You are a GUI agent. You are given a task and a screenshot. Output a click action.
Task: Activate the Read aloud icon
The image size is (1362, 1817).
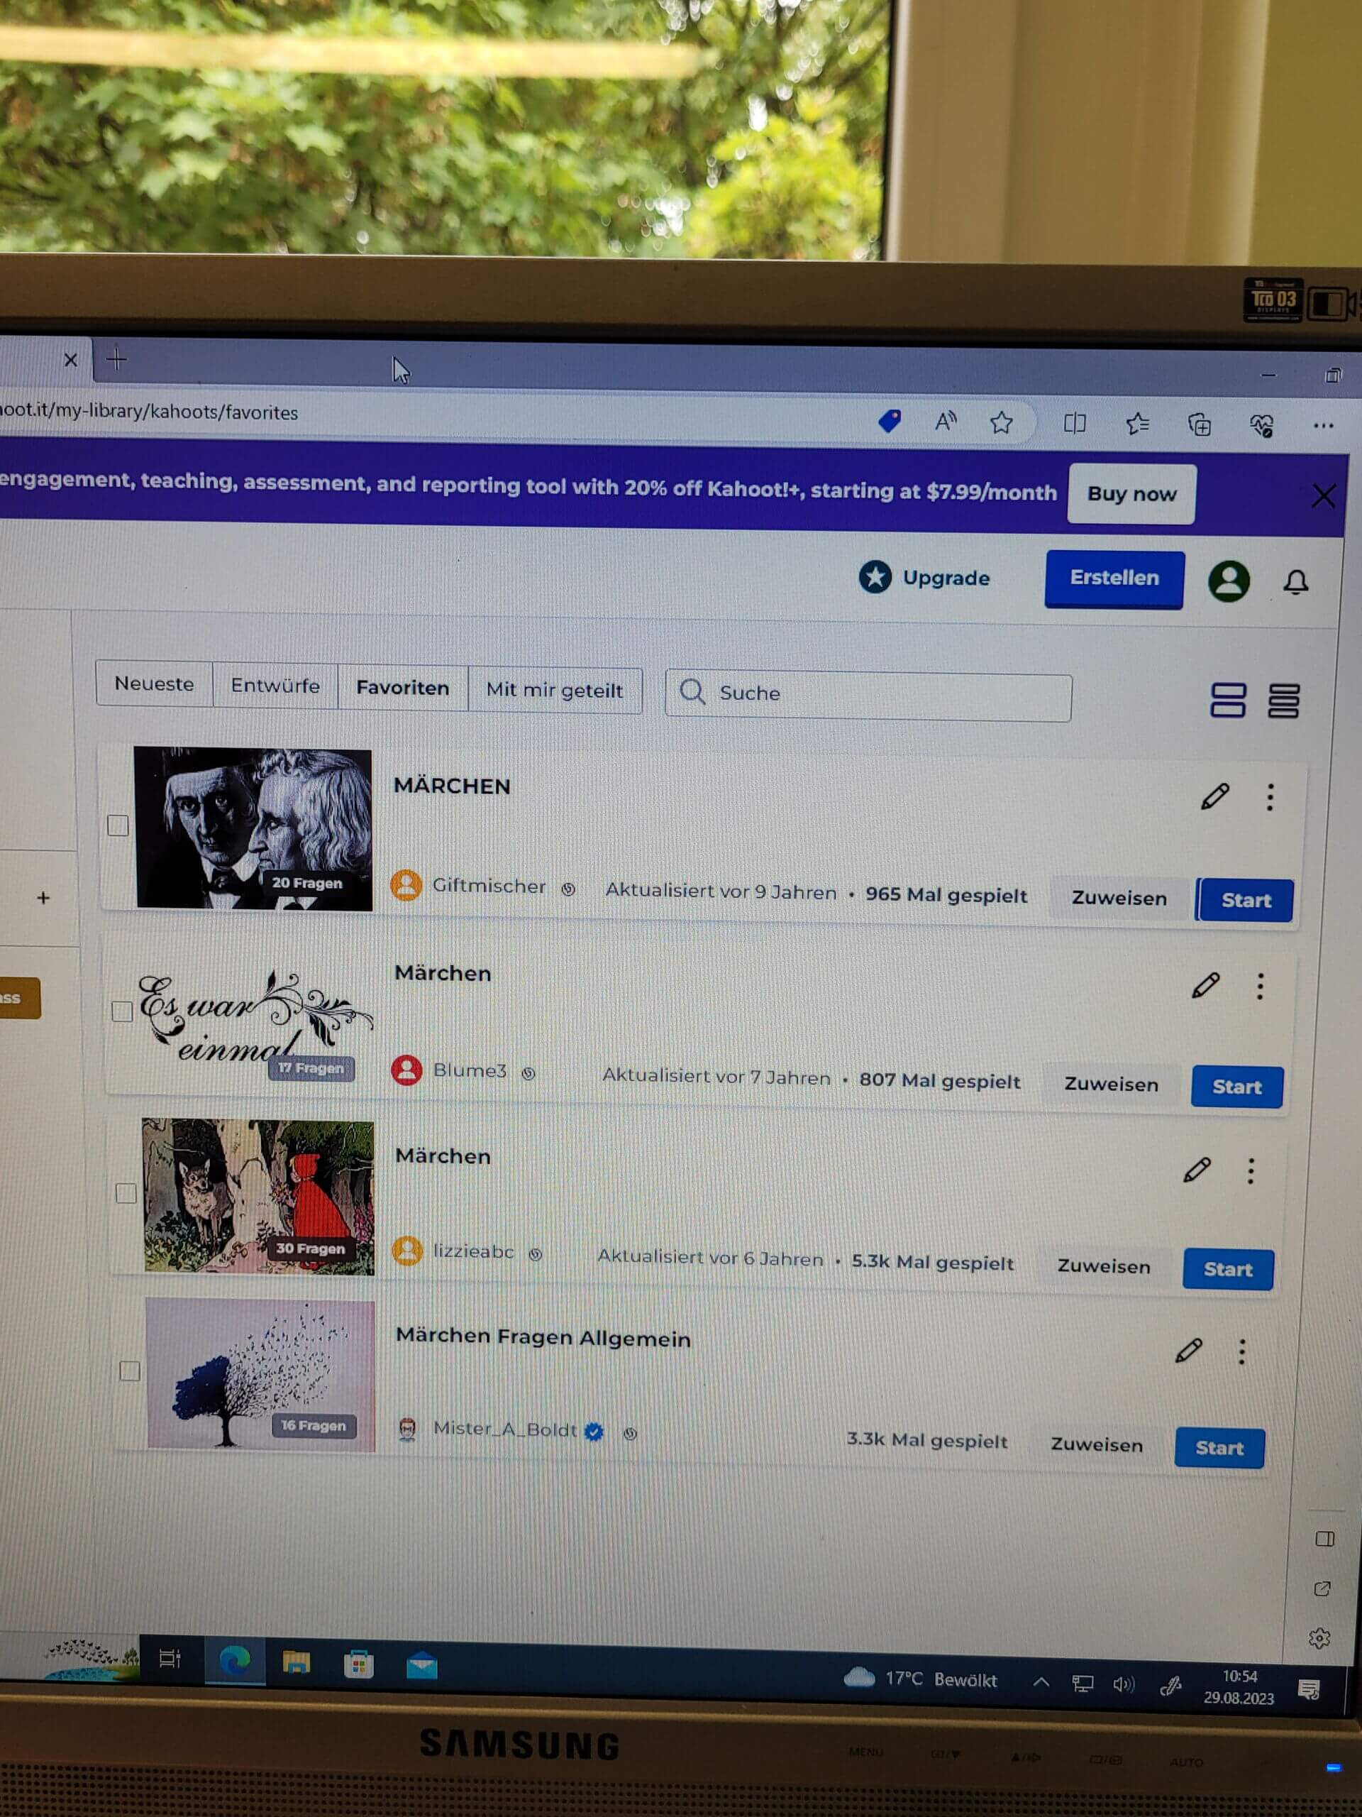(x=946, y=422)
